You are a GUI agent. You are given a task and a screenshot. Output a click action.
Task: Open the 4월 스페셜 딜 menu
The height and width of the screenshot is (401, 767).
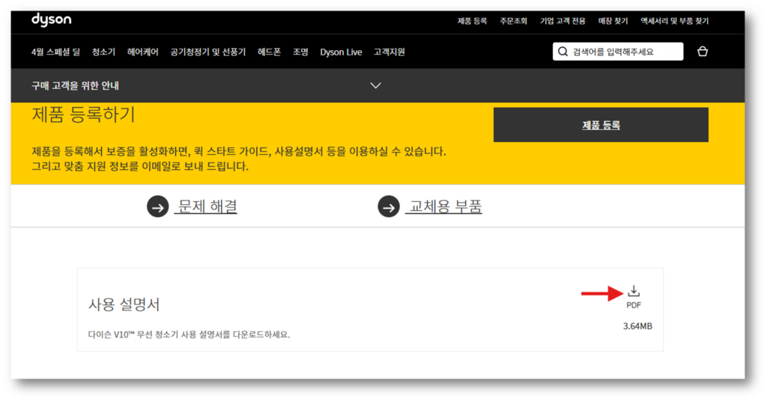click(55, 52)
